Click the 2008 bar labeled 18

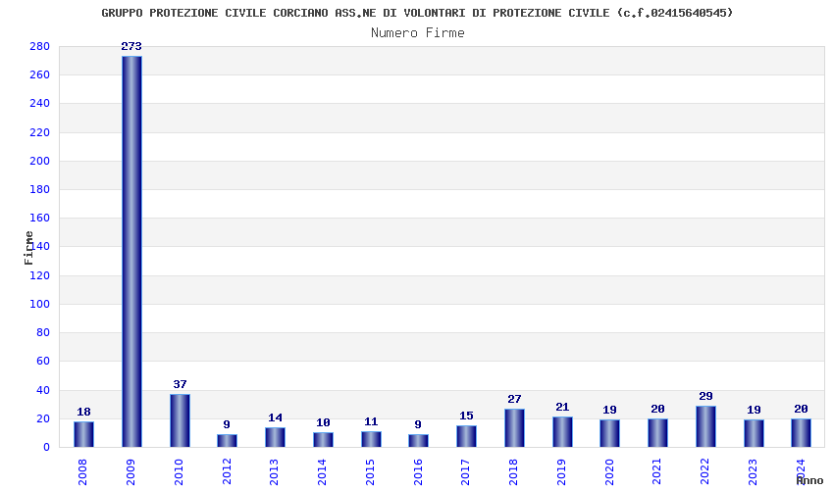click(x=83, y=434)
